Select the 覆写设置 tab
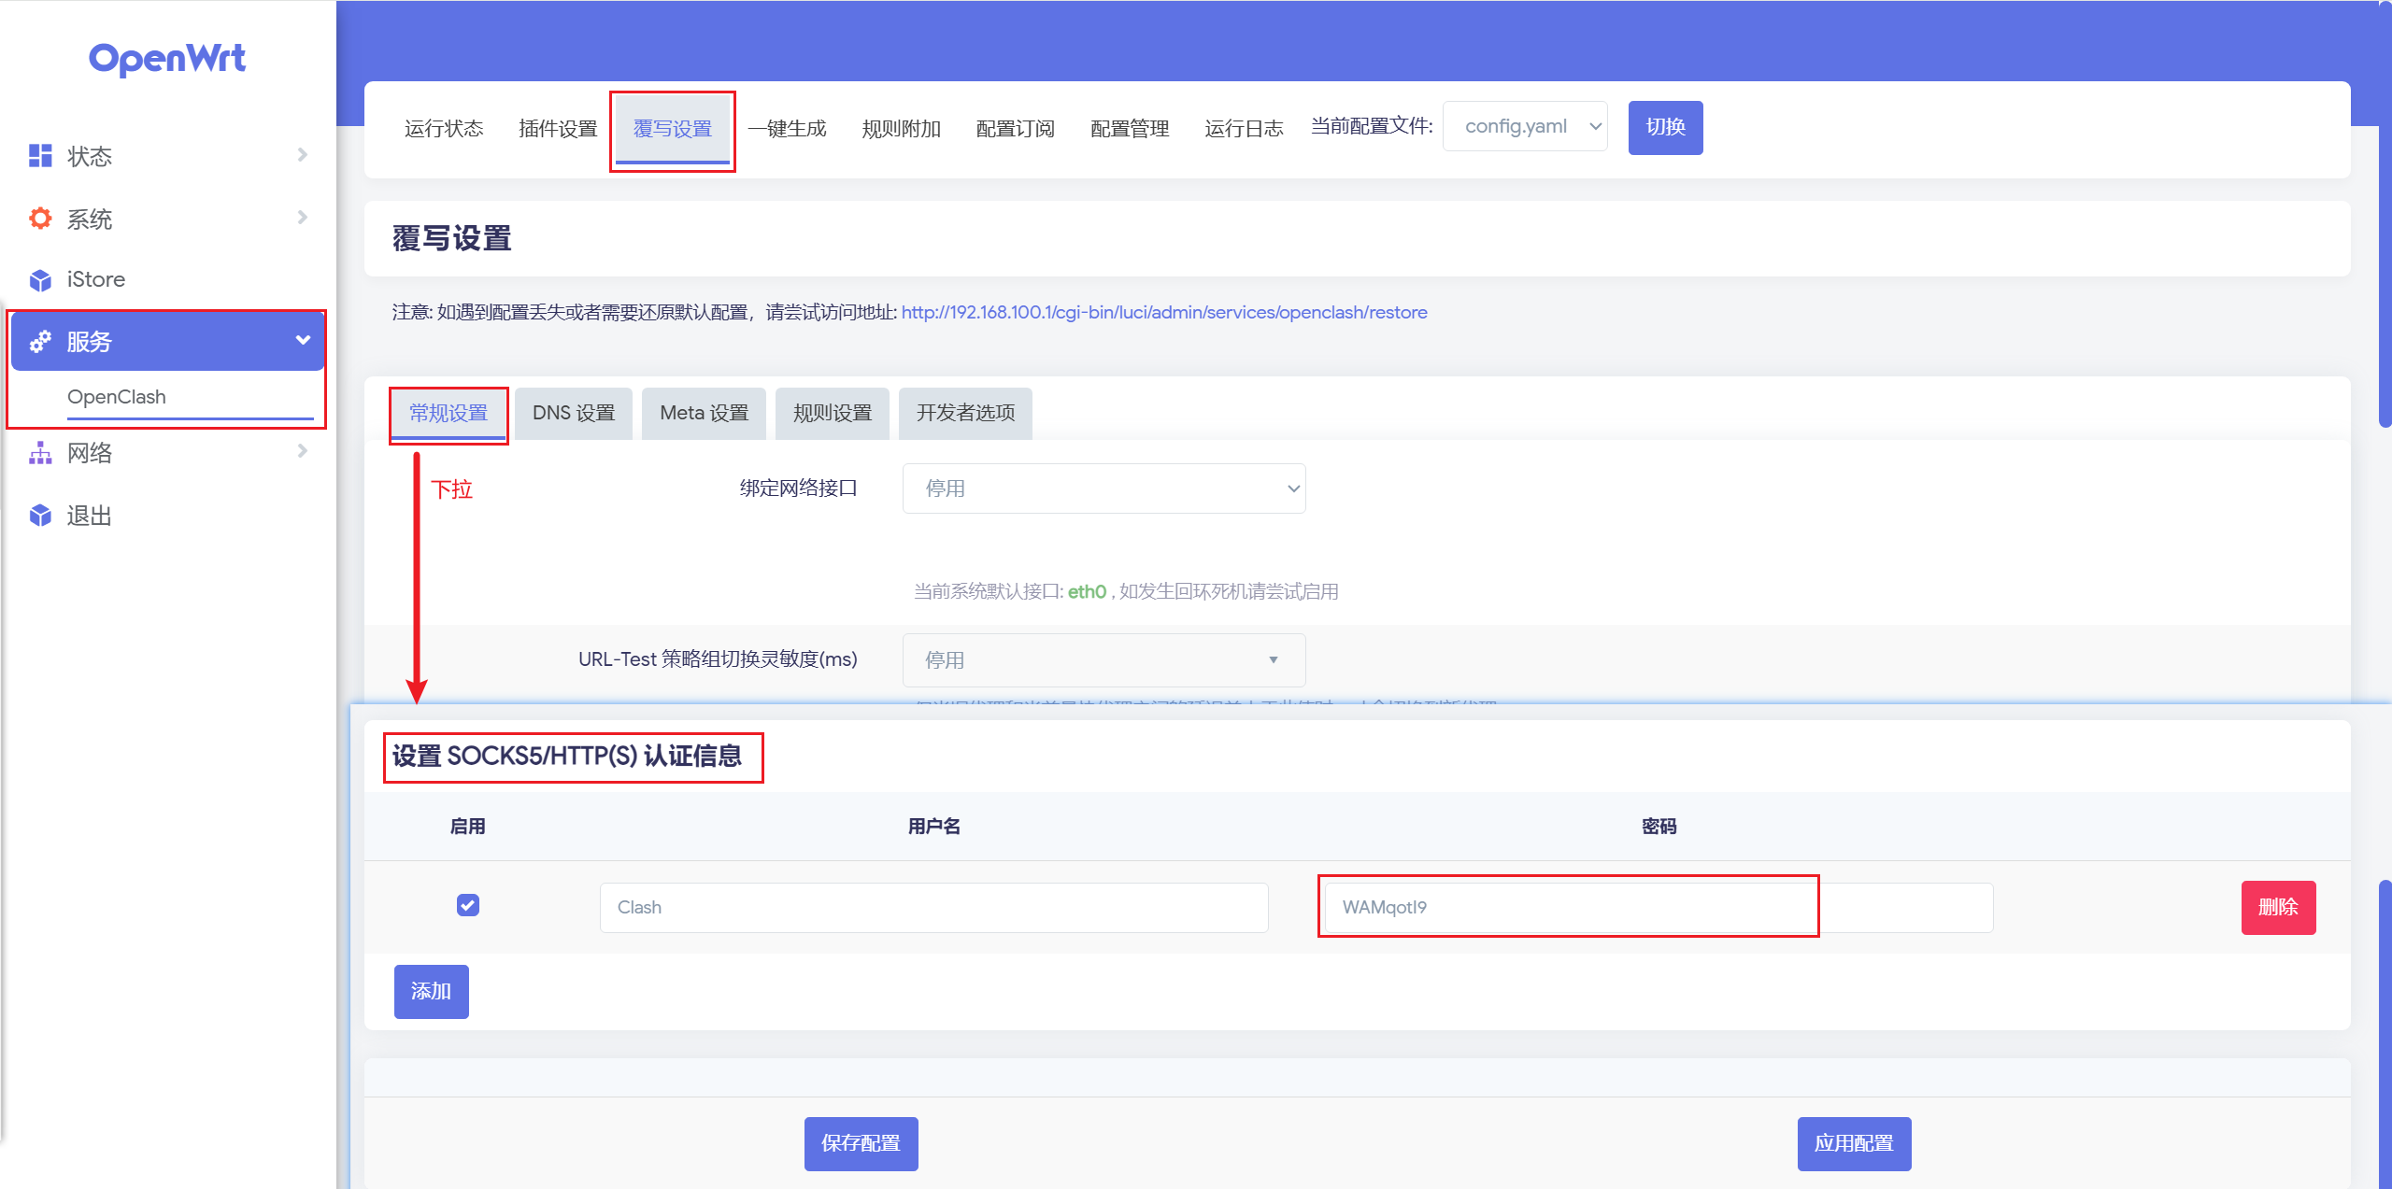Viewport: 2392px width, 1189px height. pyautogui.click(x=673, y=128)
